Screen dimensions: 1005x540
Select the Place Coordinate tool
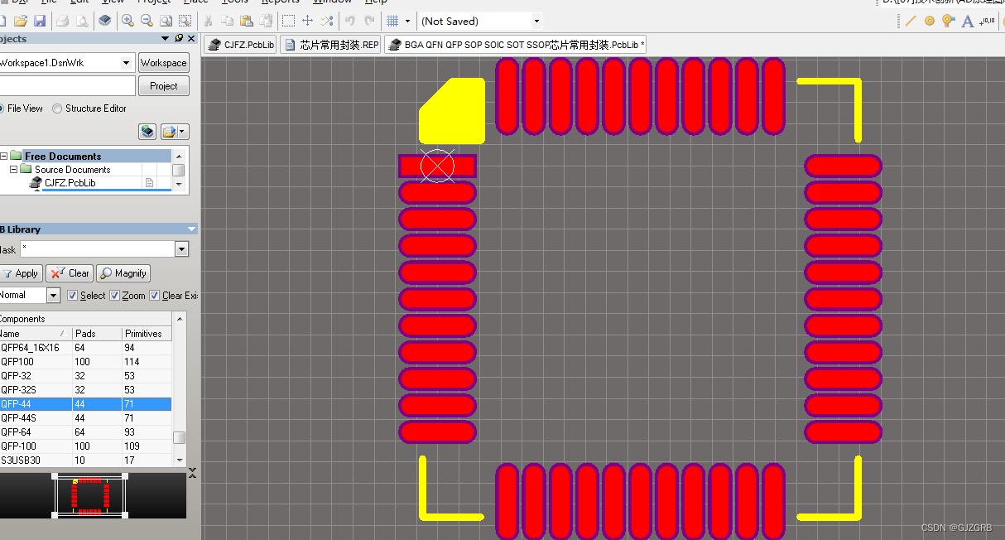tap(987, 21)
